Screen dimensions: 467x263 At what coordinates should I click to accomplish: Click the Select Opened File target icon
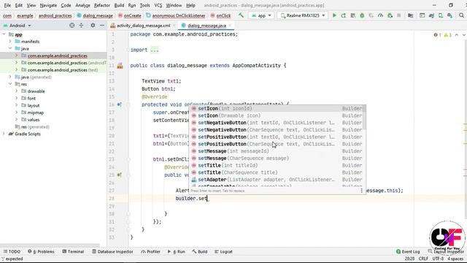[x=72, y=26]
